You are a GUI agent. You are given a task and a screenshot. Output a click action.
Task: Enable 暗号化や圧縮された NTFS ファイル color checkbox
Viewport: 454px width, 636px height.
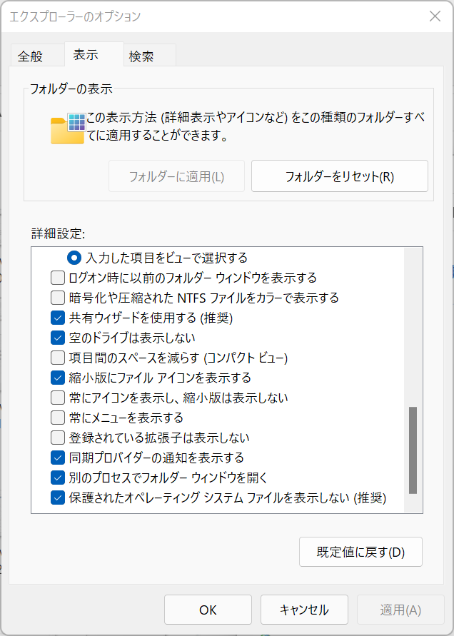click(58, 298)
